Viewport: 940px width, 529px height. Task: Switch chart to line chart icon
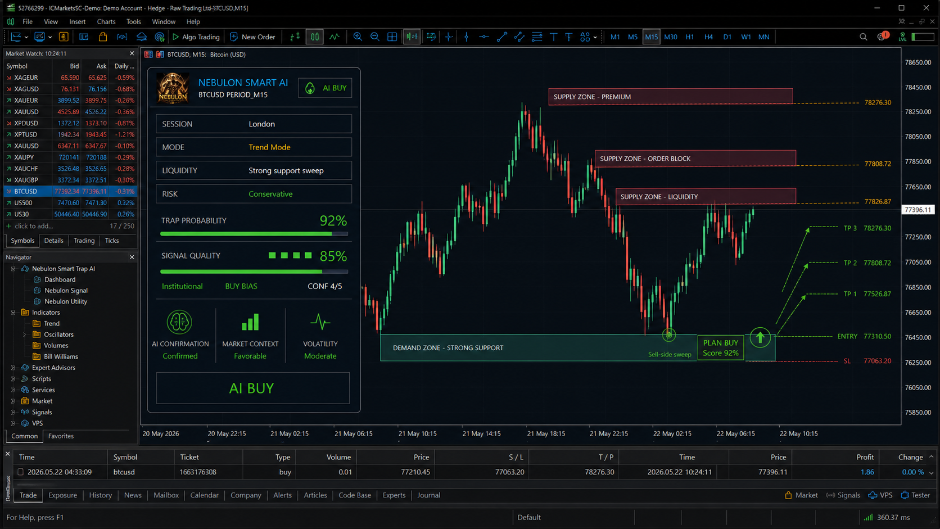335,37
